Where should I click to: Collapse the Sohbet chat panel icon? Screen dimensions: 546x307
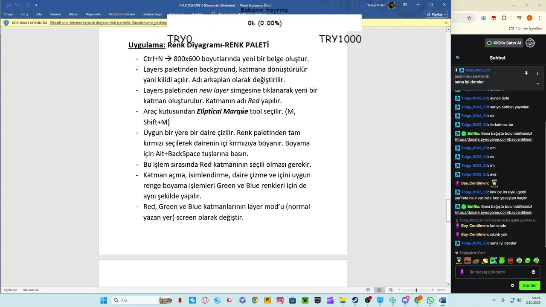point(458,58)
